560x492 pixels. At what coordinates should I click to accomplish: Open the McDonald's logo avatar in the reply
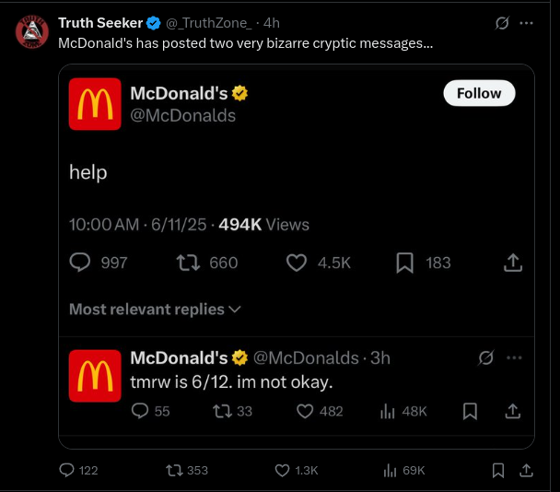click(95, 376)
